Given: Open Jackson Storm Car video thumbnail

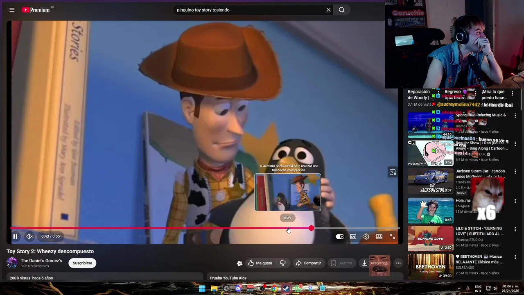Looking at the screenshot, I should [430, 181].
